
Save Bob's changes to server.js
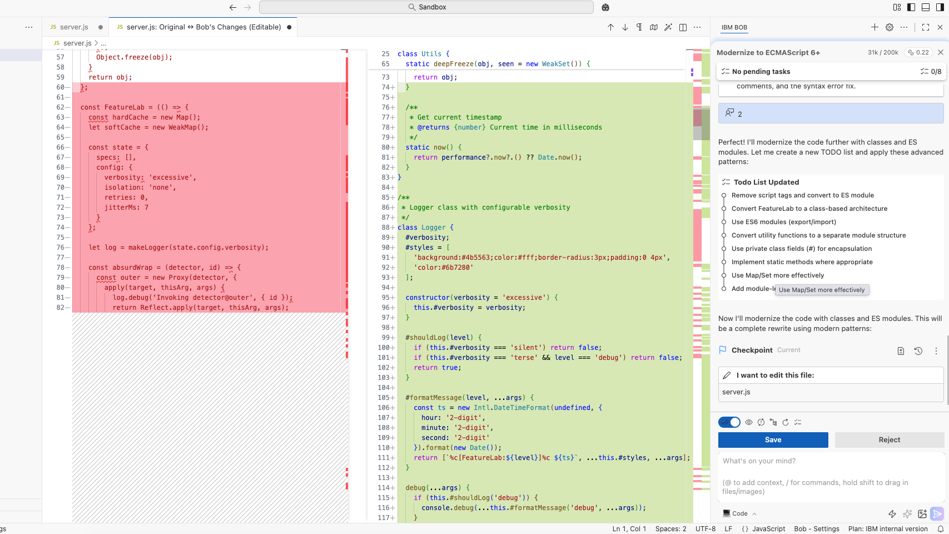(x=773, y=440)
